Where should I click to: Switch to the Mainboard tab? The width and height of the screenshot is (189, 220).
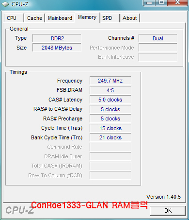(60, 18)
